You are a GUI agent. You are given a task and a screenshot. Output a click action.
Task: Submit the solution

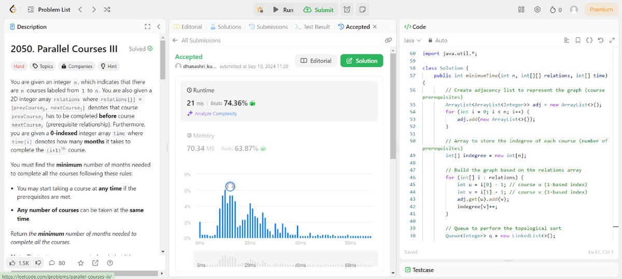click(318, 9)
